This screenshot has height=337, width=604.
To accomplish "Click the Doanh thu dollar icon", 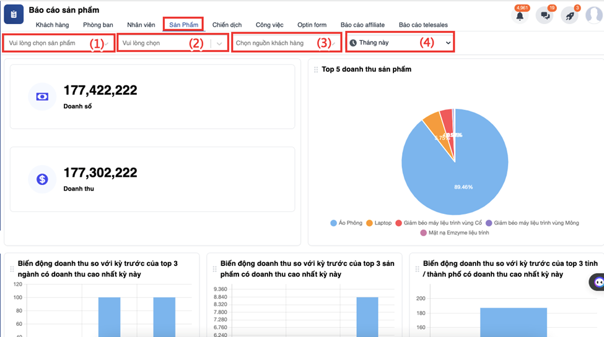I will pyautogui.click(x=42, y=179).
